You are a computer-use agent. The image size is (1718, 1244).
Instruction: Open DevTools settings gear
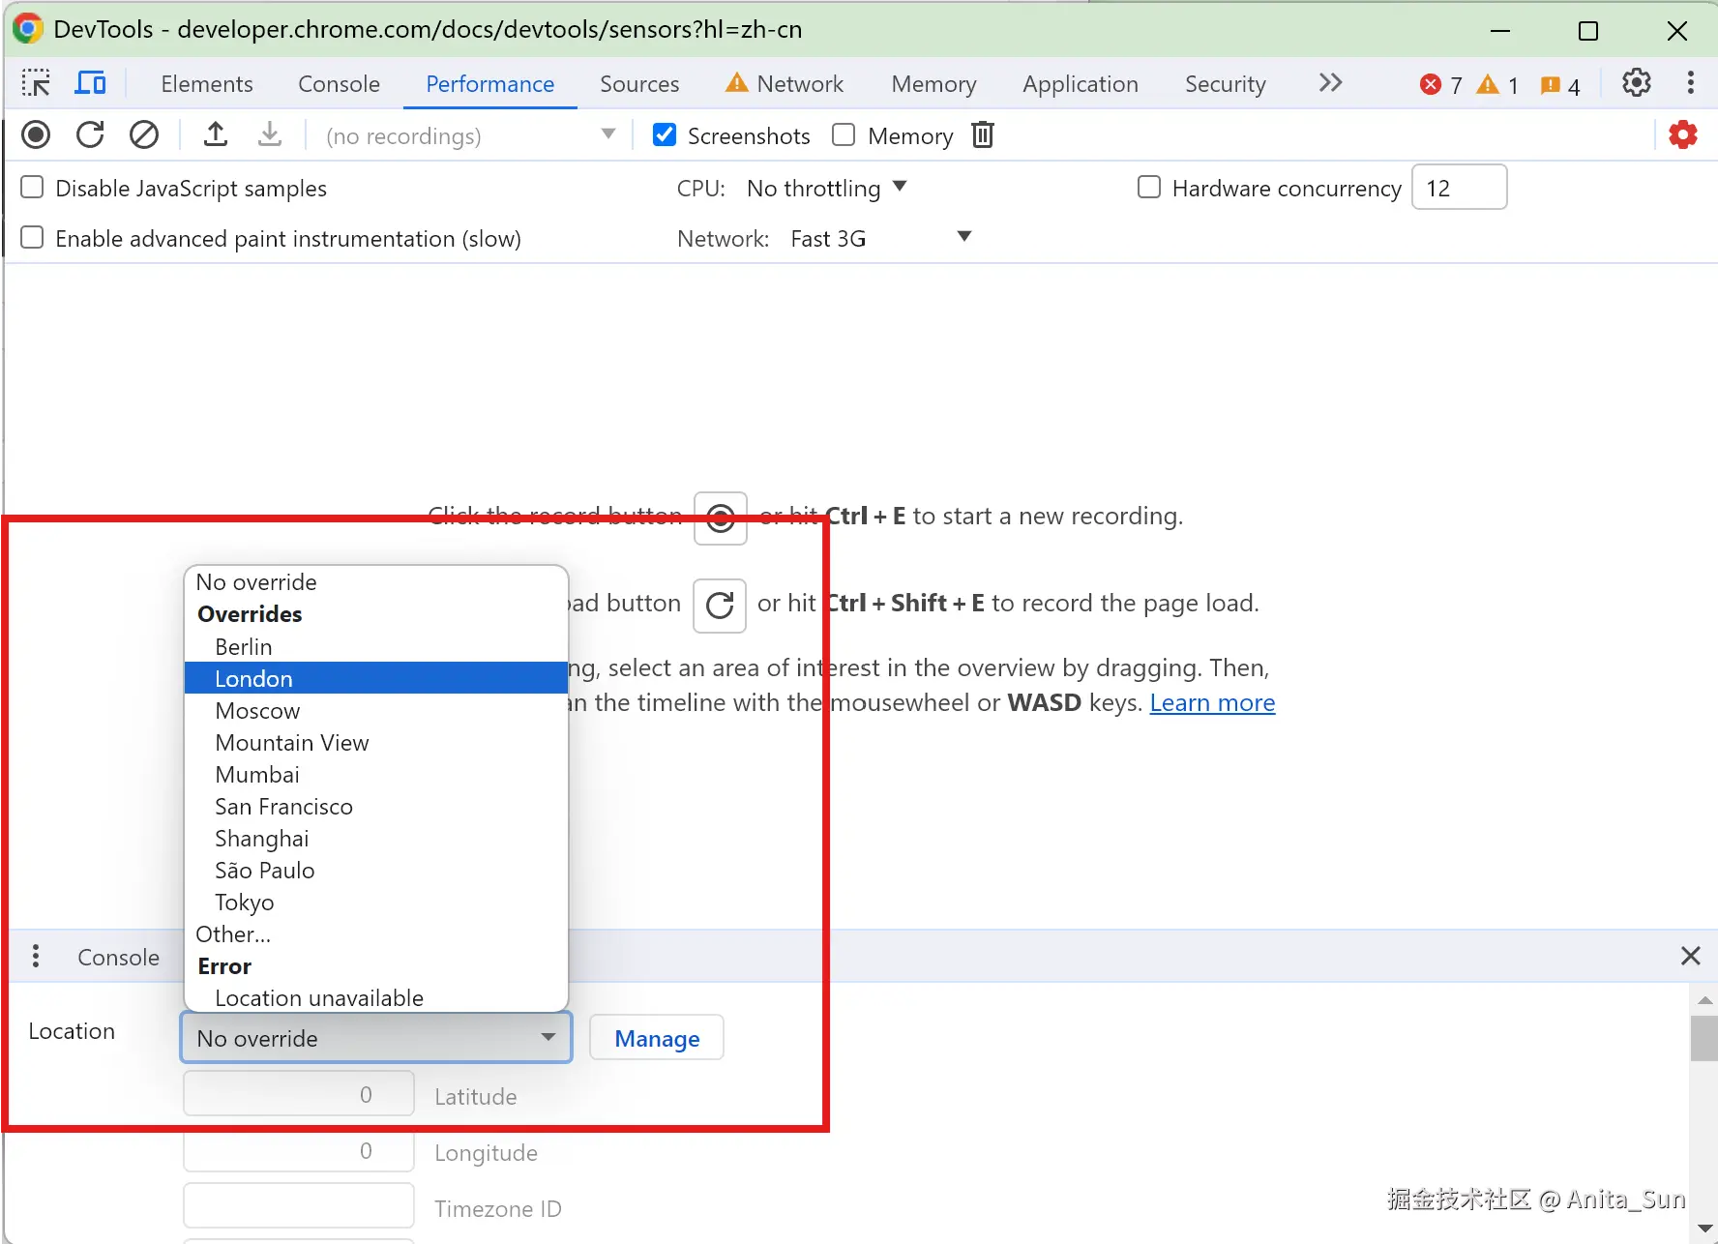click(x=1637, y=83)
